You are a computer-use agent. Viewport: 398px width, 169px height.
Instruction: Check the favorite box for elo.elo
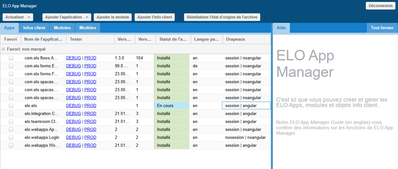(x=11, y=106)
